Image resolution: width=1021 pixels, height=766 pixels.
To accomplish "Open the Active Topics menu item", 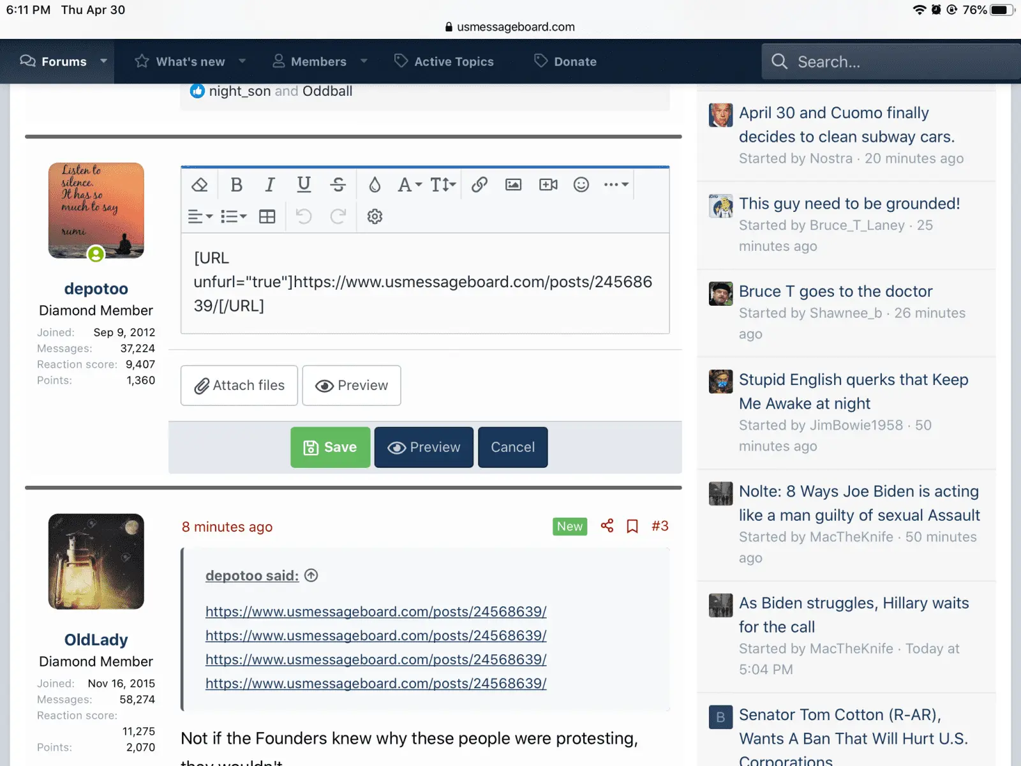I will coord(444,62).
